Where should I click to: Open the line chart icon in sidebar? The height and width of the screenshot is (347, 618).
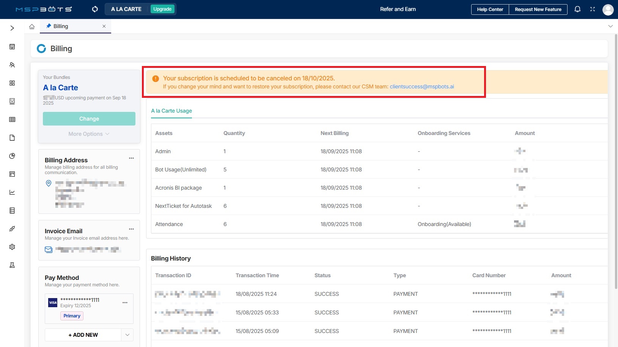(12, 192)
